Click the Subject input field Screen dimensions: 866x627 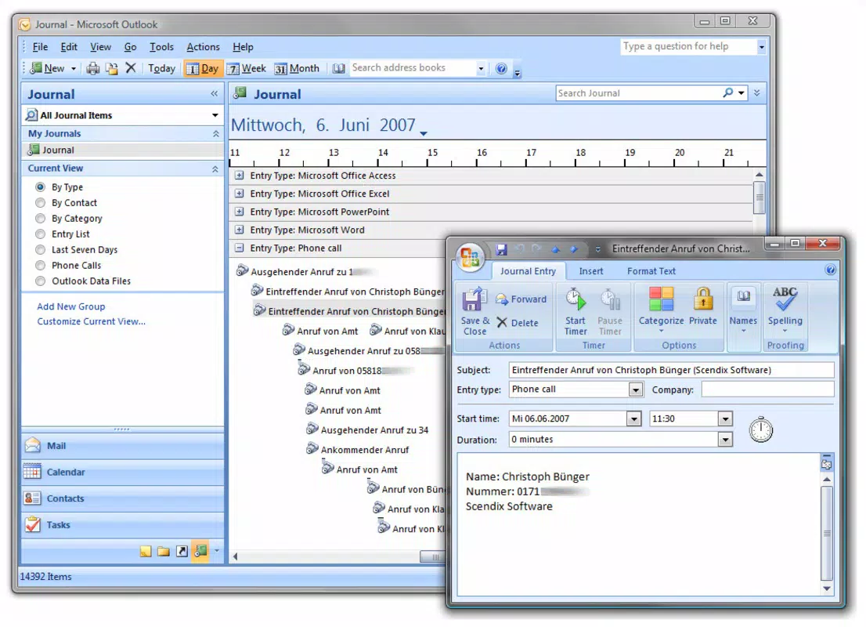pos(671,370)
